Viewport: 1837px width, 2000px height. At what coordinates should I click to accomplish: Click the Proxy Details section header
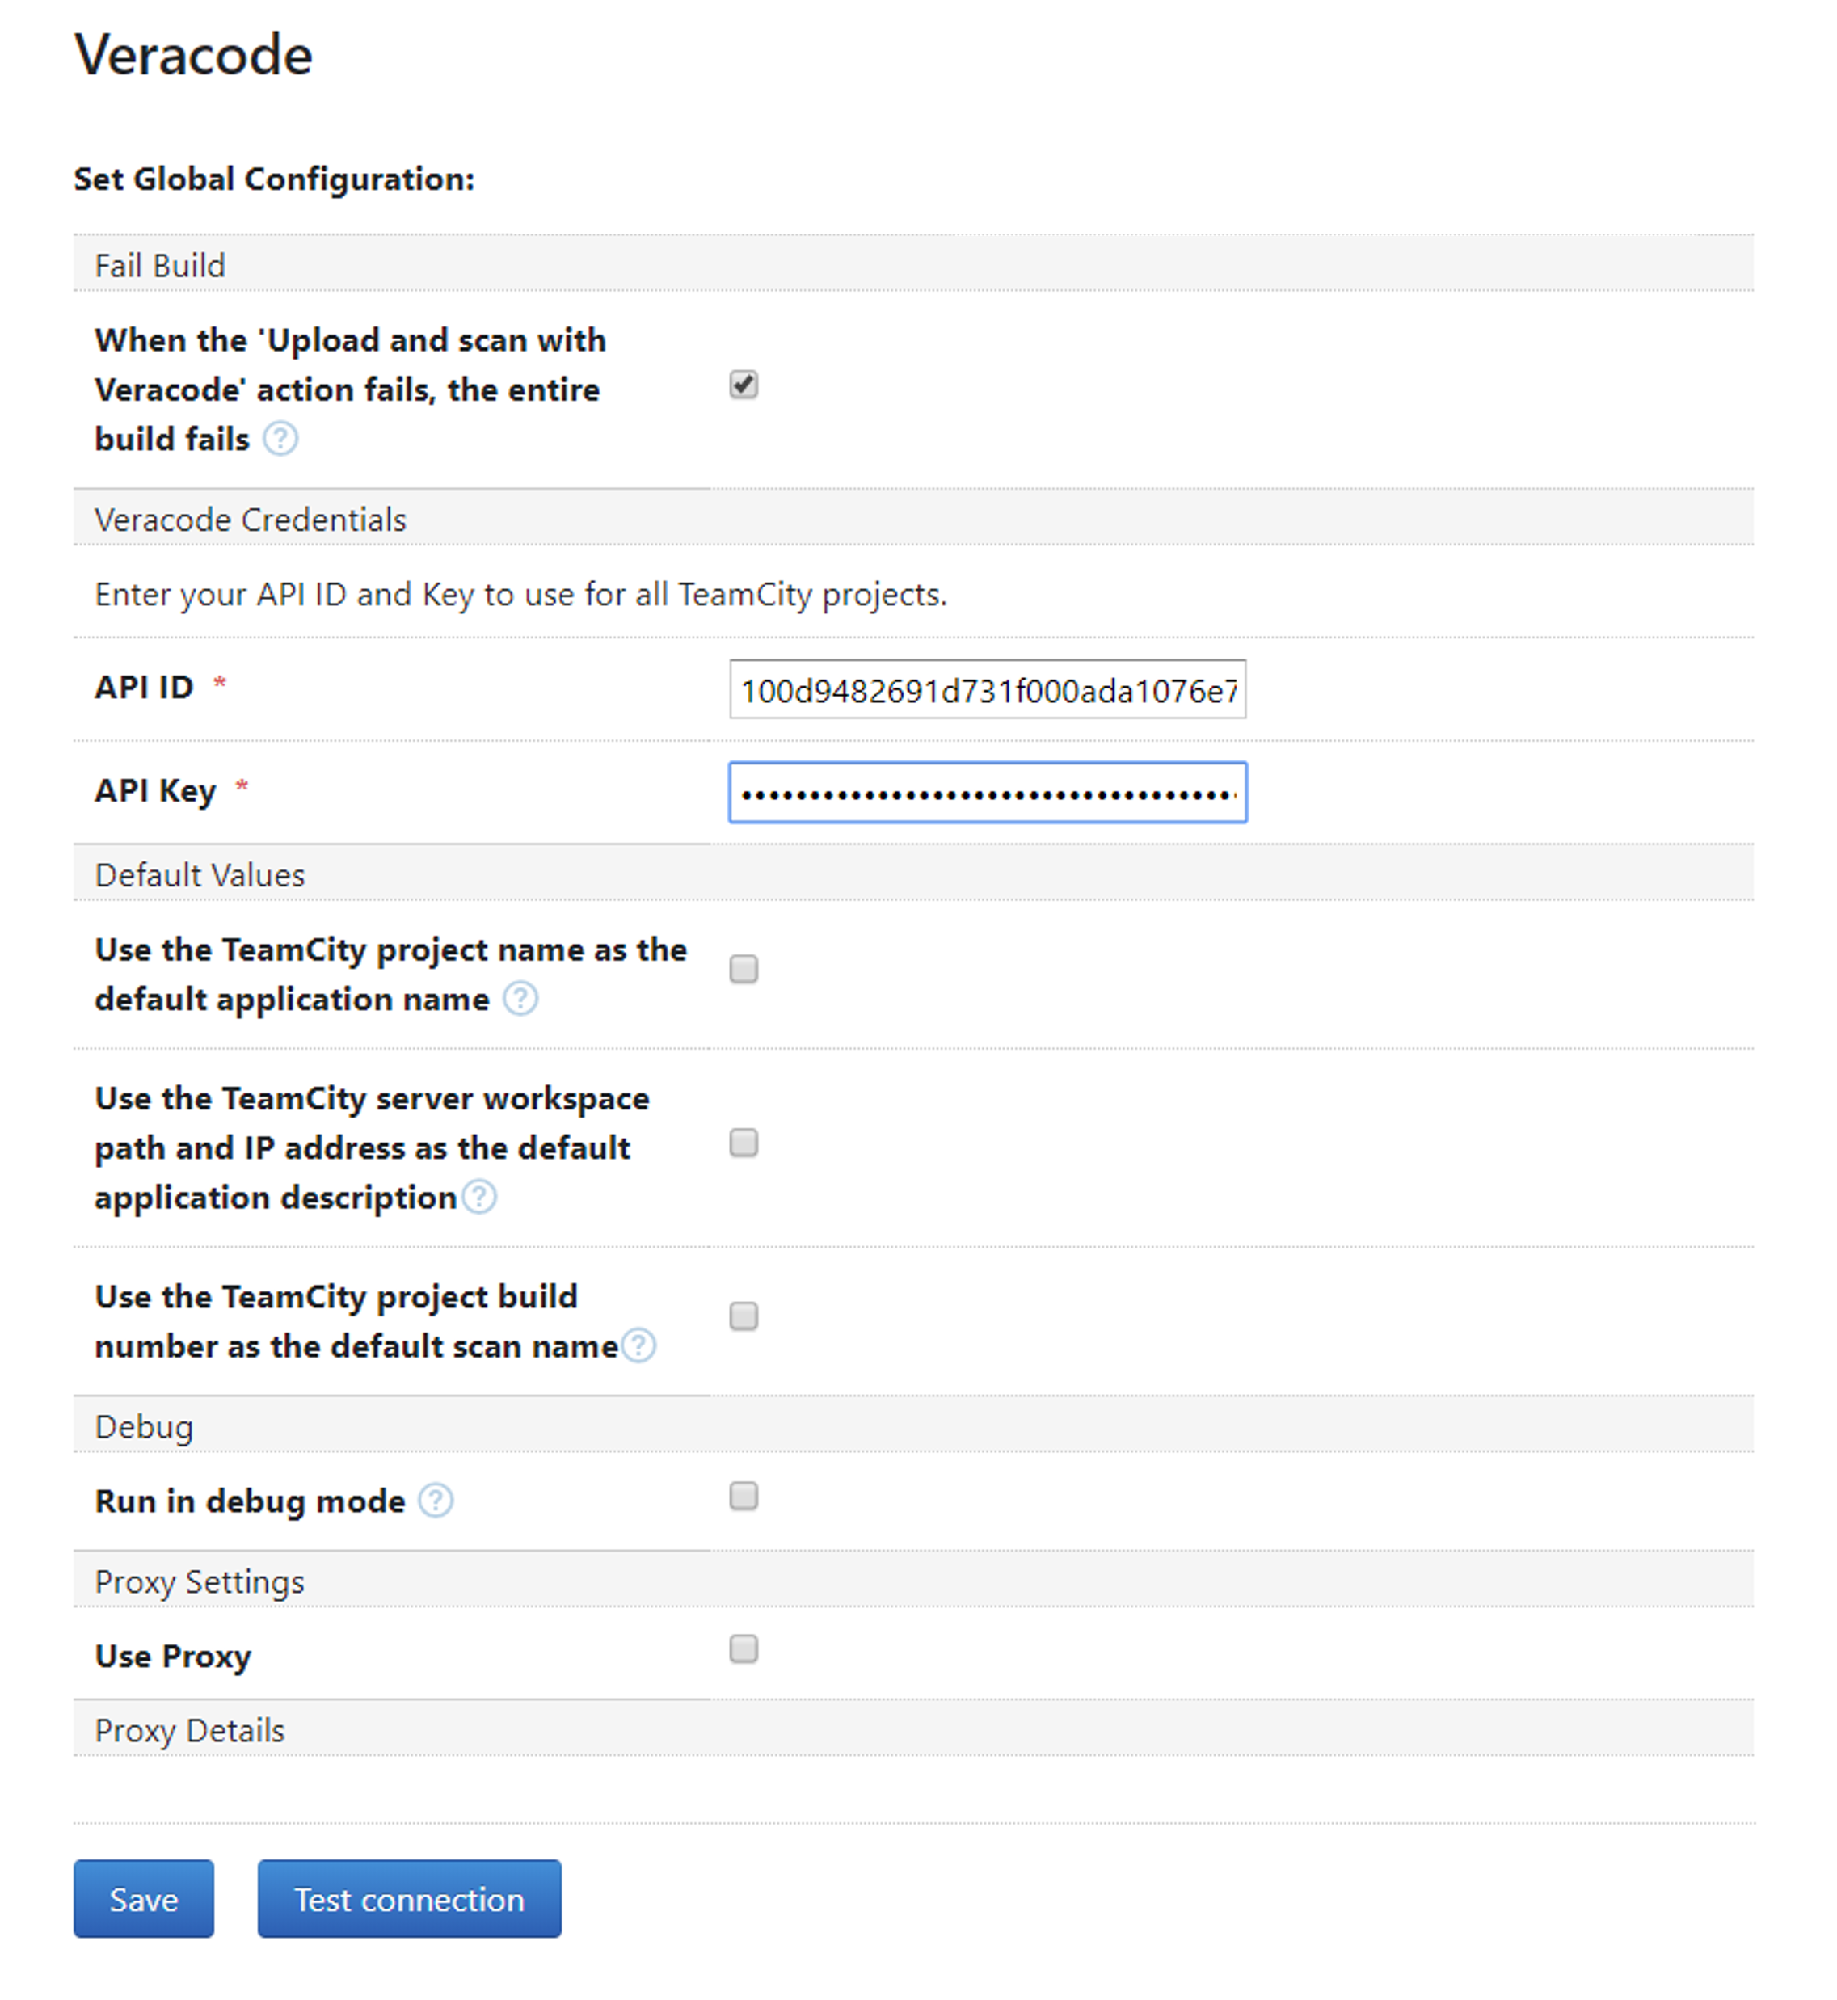pos(190,1731)
